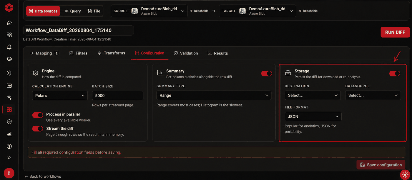The height and width of the screenshot is (180, 412).
Task: Click the target Reachable status
Action: click(x=308, y=11)
